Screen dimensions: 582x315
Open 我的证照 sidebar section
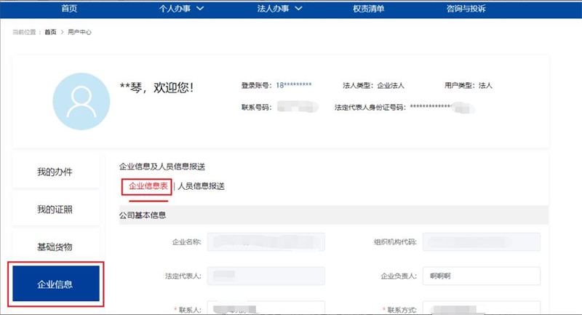click(55, 210)
